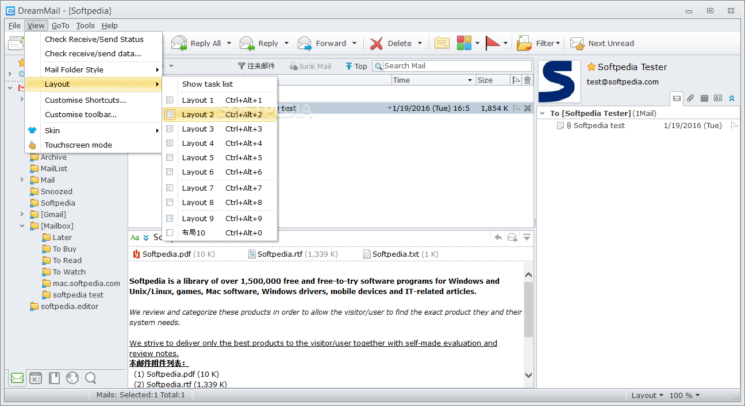Open the Skin submenu
Screen dimensions: 745x406
[94, 130]
